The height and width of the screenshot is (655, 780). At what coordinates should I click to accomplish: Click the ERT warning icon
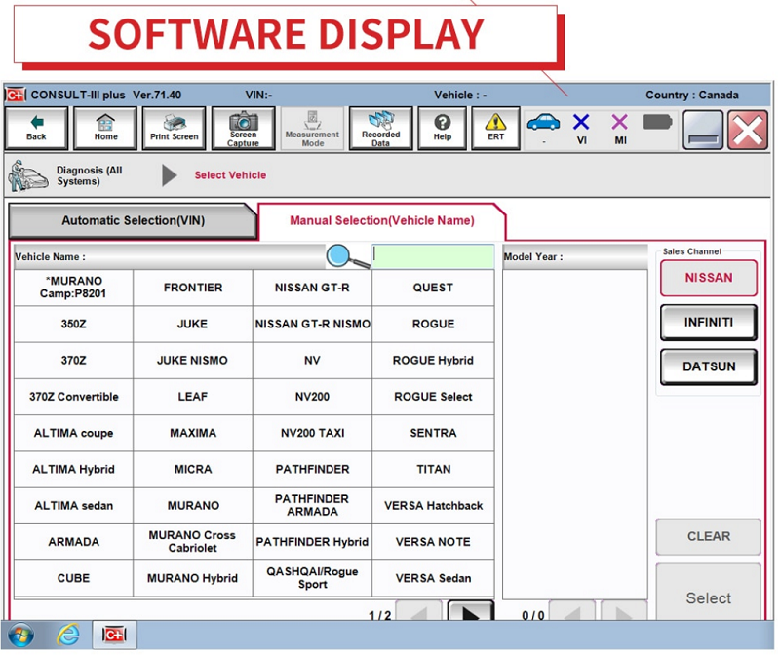click(x=496, y=129)
